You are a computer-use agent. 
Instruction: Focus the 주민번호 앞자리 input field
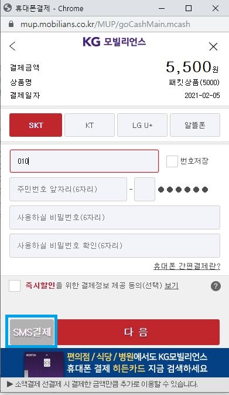coord(68,189)
